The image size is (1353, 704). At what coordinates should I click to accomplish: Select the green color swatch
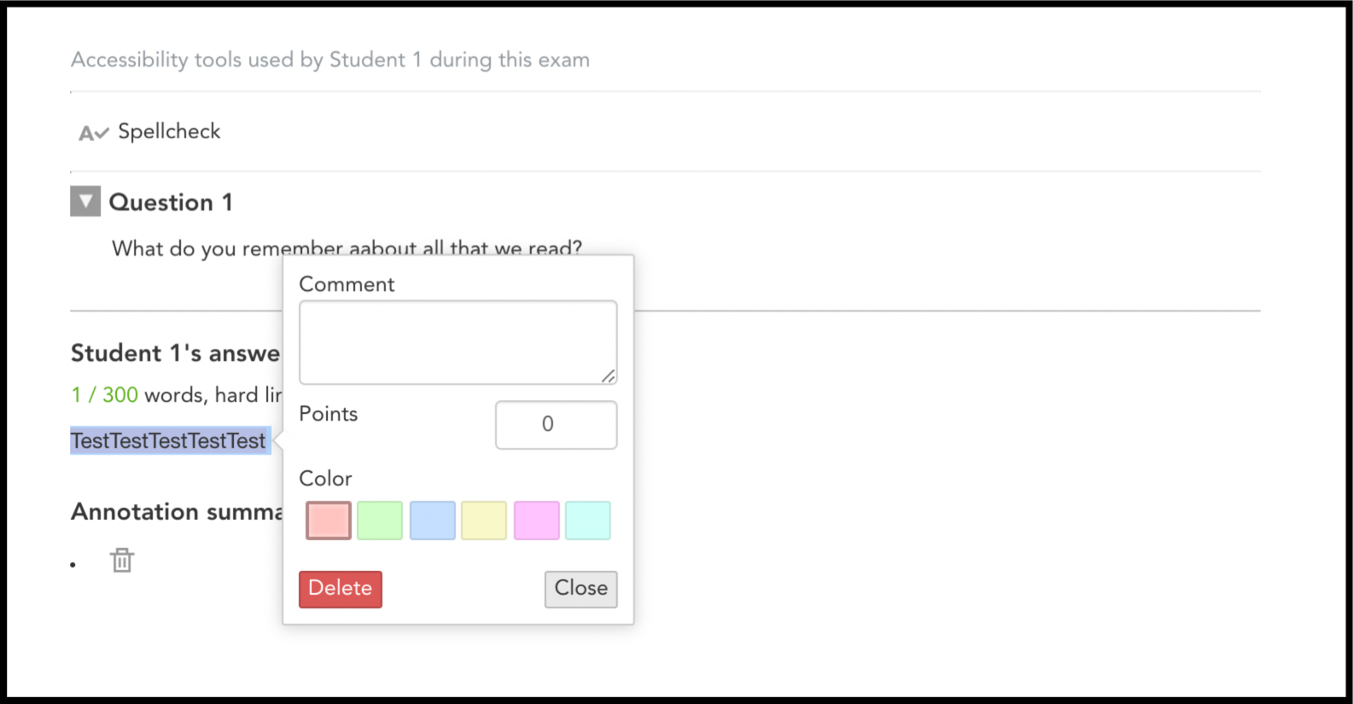coord(380,521)
